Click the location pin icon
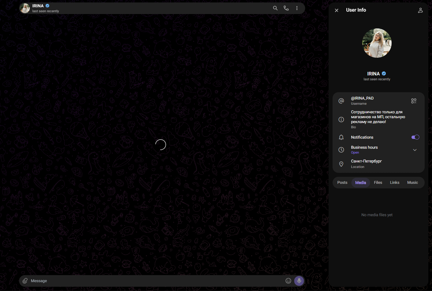This screenshot has height=291, width=432. [341, 164]
